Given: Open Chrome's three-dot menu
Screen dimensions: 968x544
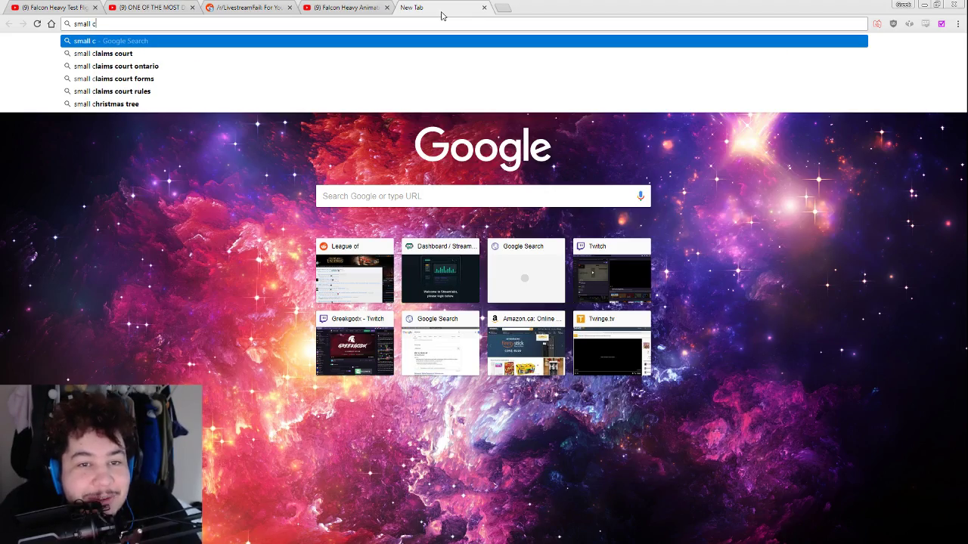Looking at the screenshot, I should click(958, 23).
